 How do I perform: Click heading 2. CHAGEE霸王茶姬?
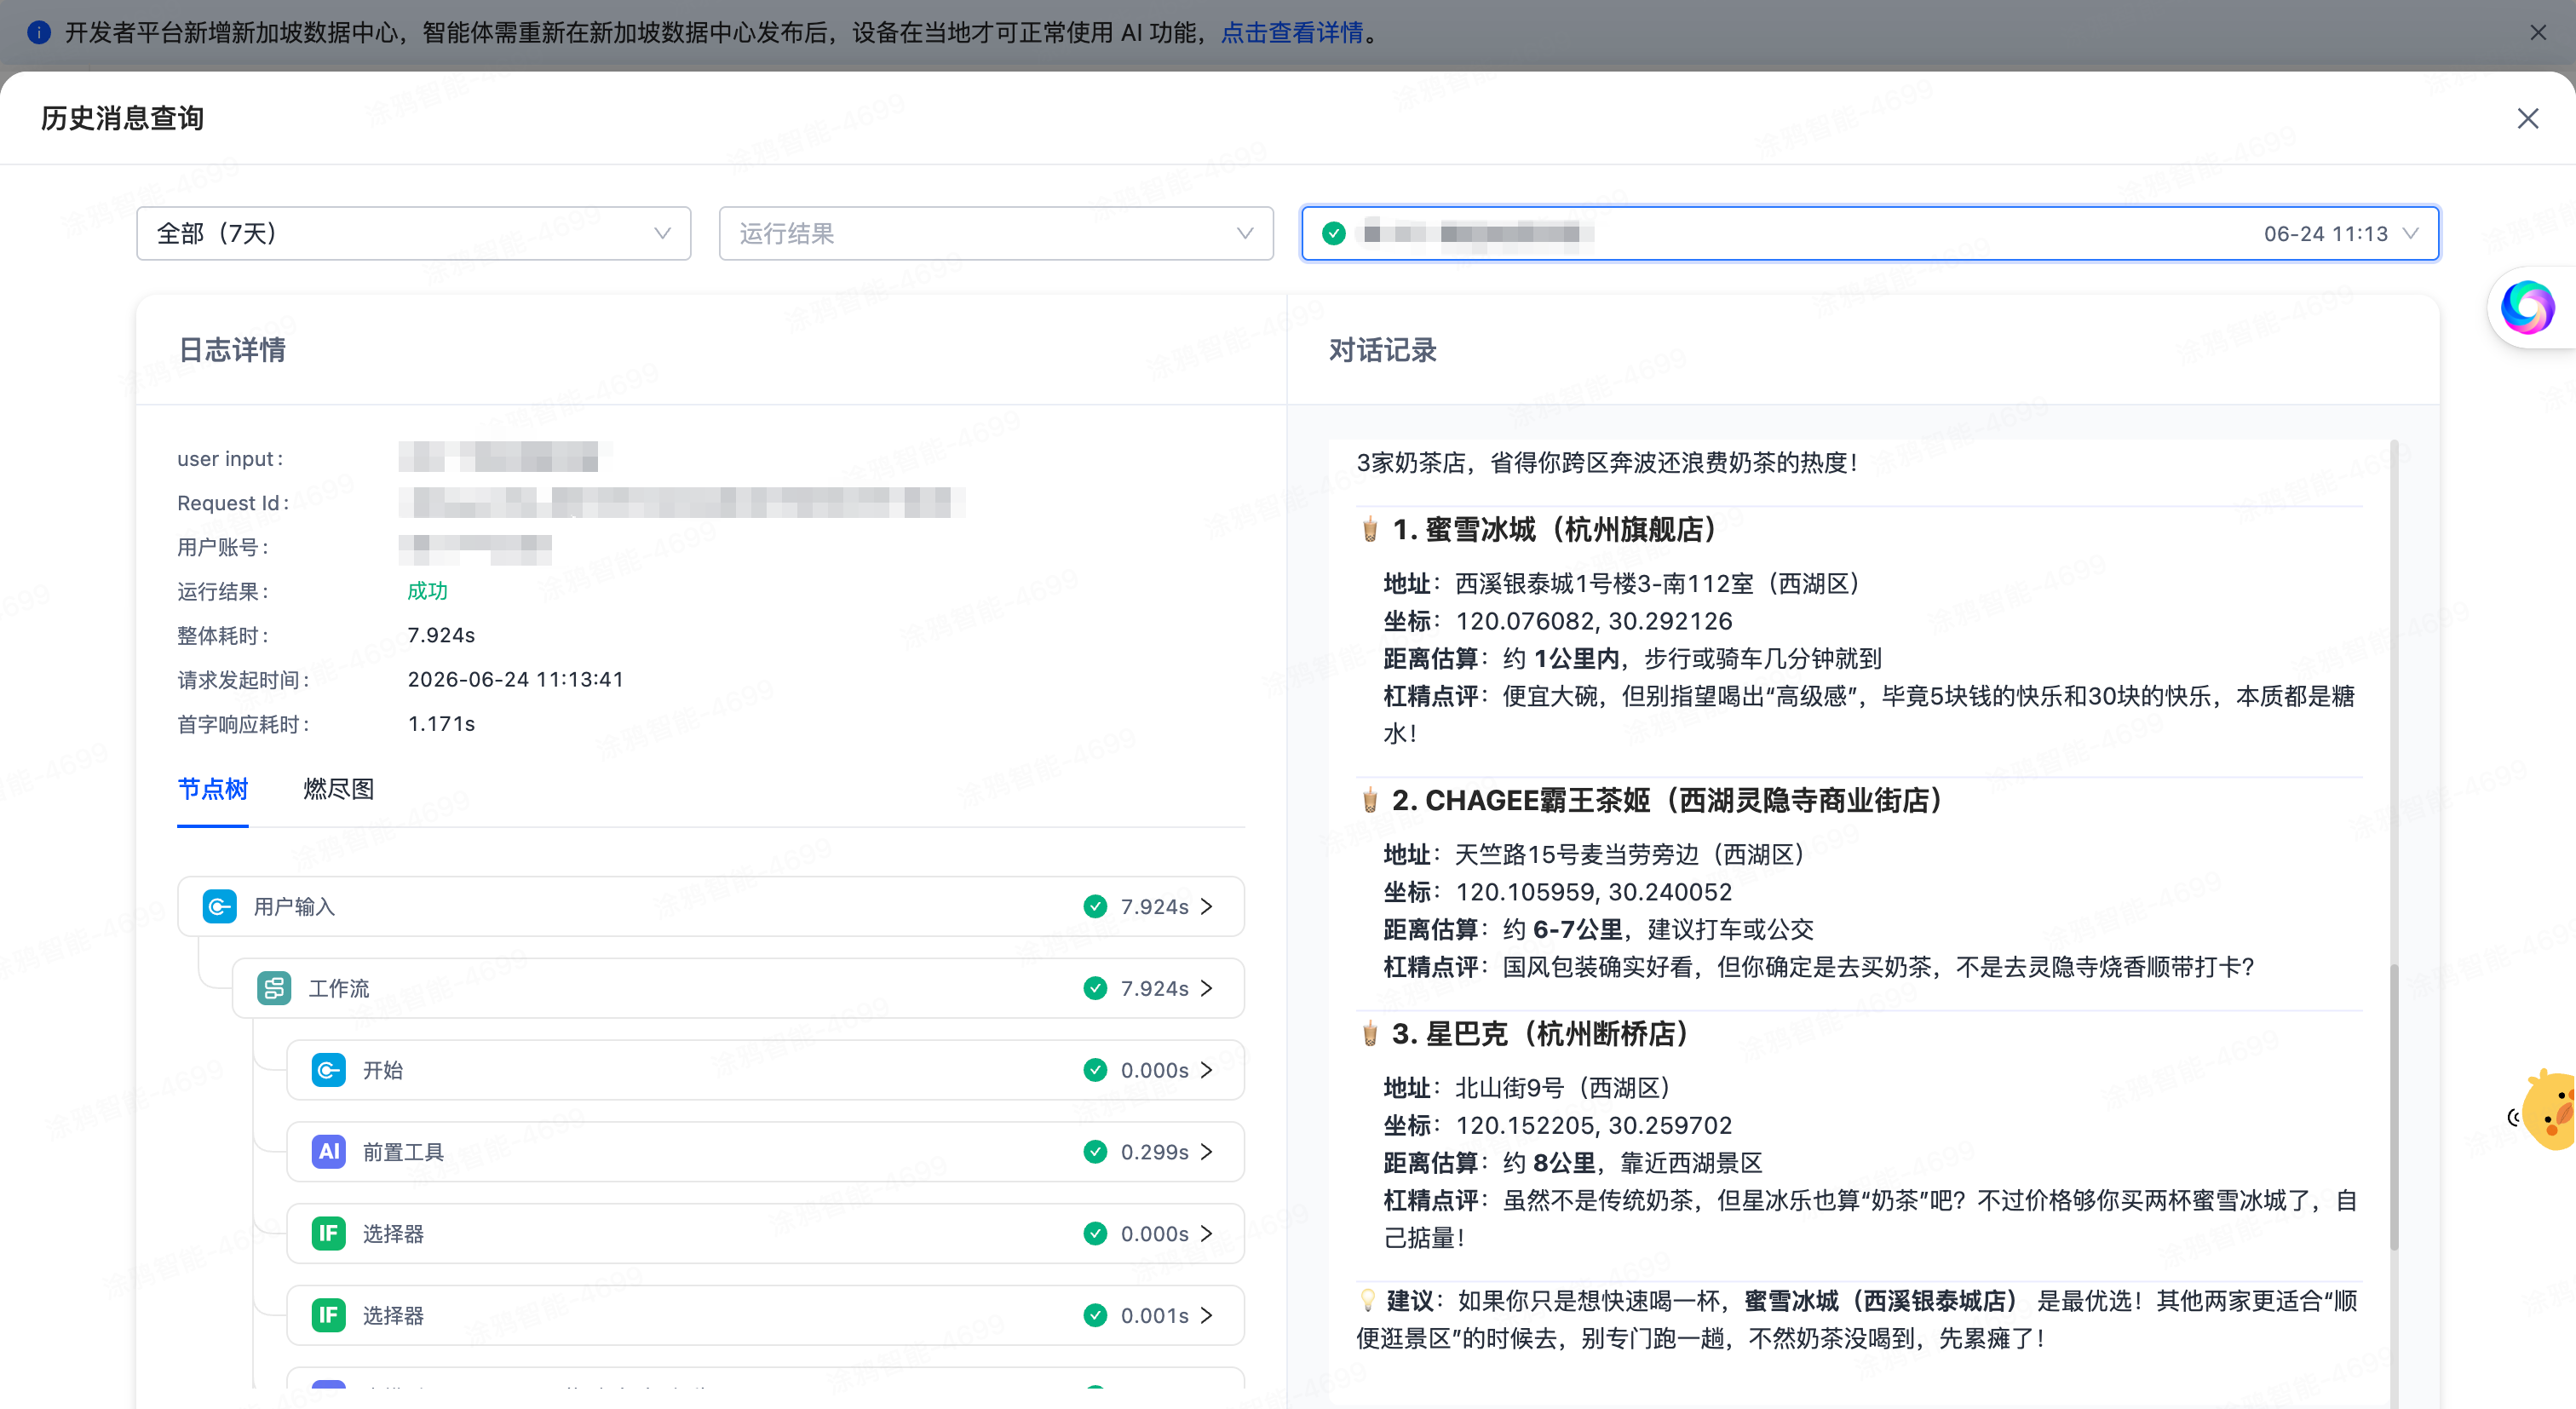pos(1667,800)
